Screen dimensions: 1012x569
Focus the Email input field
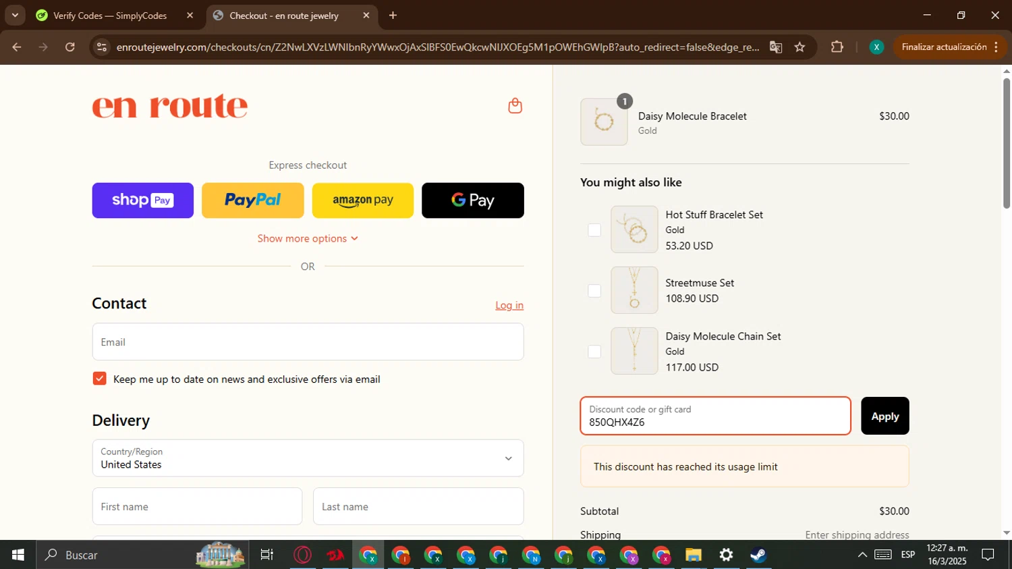[x=308, y=342]
